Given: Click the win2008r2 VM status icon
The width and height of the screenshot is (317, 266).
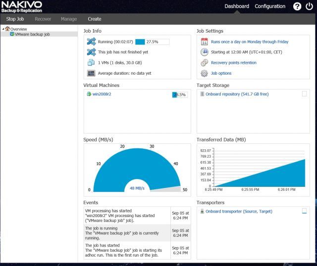Looking at the screenshot, I should (x=89, y=94).
